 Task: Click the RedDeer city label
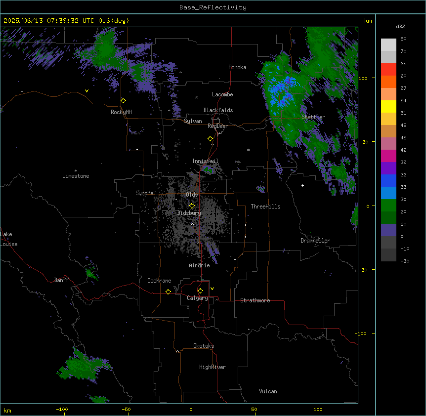217,126
